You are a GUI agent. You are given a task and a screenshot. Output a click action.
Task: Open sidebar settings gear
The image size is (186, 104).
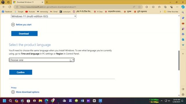[x=183, y=94]
